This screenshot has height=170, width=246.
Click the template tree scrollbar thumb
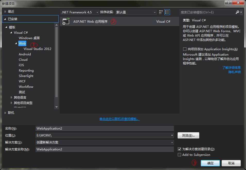(x=56, y=62)
